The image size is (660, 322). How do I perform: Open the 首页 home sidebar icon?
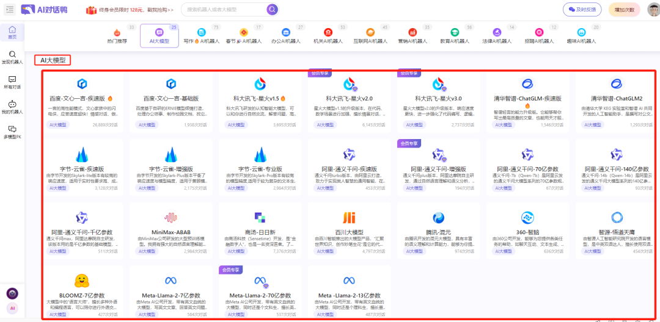(x=12, y=32)
